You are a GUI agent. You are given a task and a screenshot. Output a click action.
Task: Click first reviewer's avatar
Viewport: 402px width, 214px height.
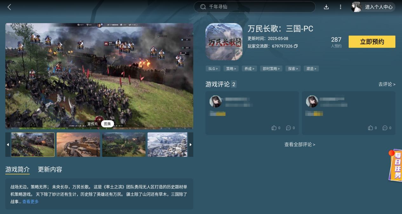pos(216,101)
